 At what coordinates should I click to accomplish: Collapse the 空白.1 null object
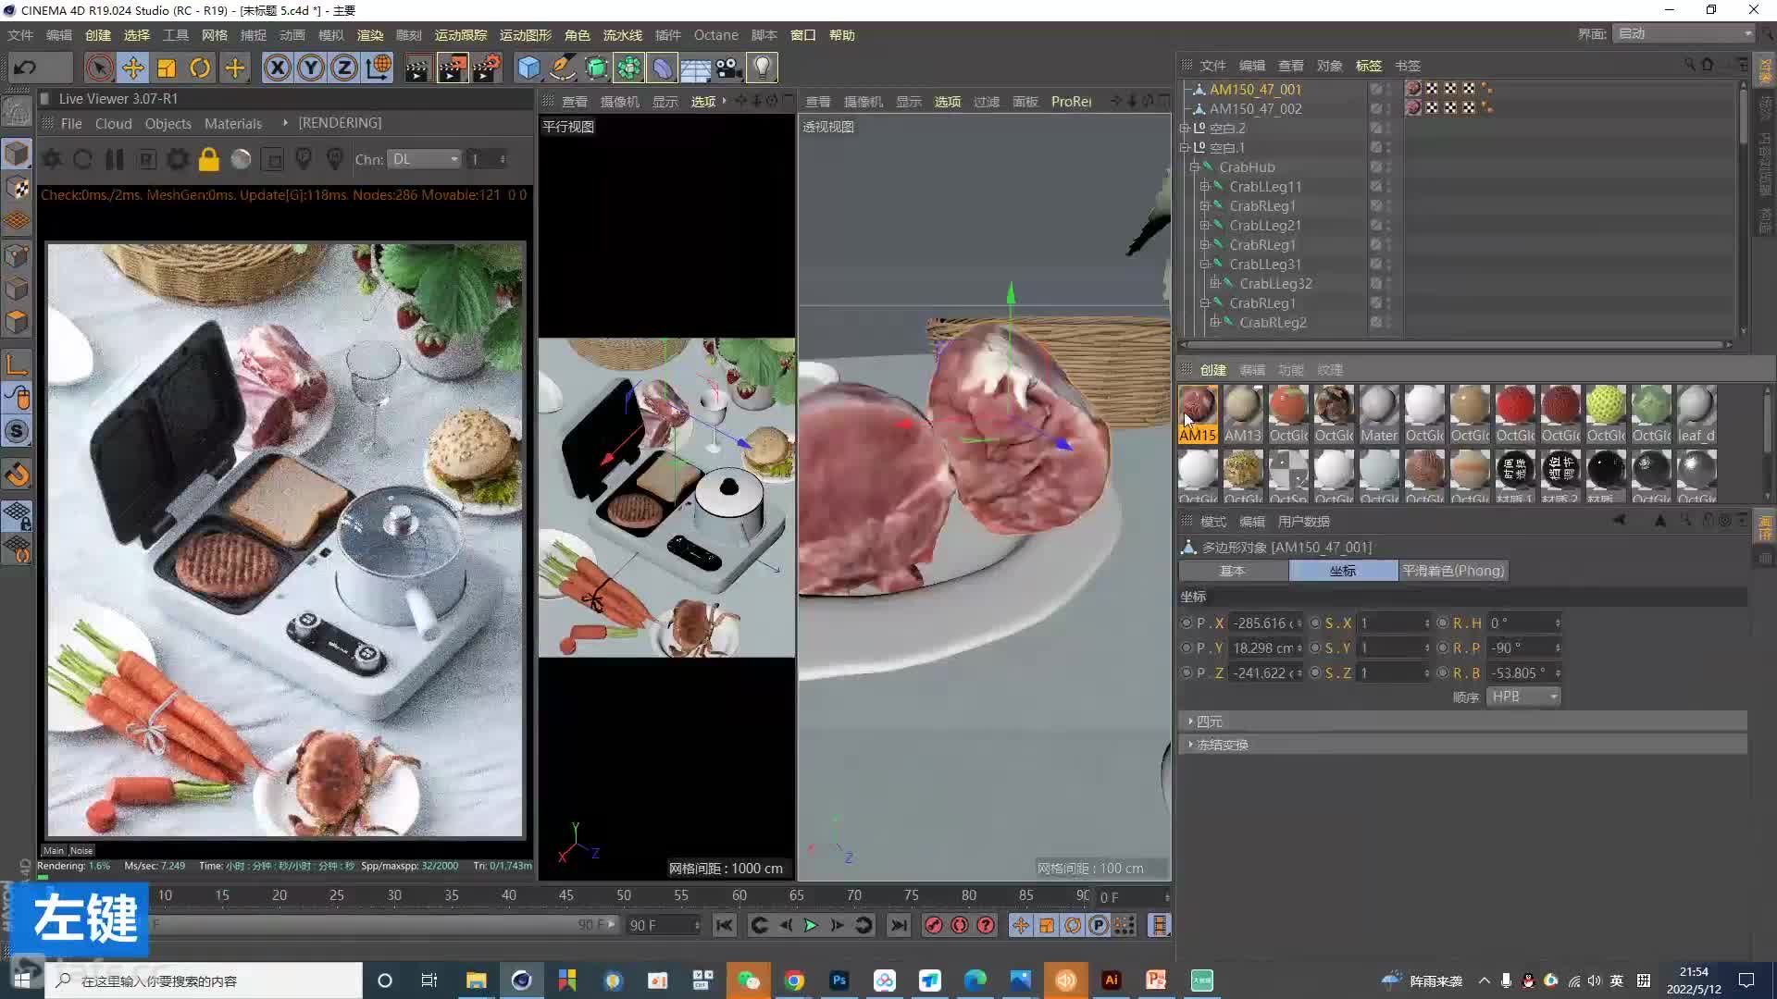click(x=1184, y=147)
